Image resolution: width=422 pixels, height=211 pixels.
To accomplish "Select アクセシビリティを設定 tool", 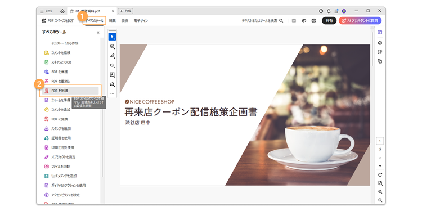I will (x=61, y=195).
